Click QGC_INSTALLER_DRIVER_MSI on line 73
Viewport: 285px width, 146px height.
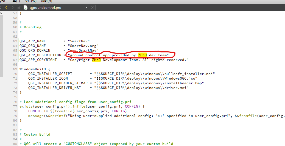coord(55,88)
